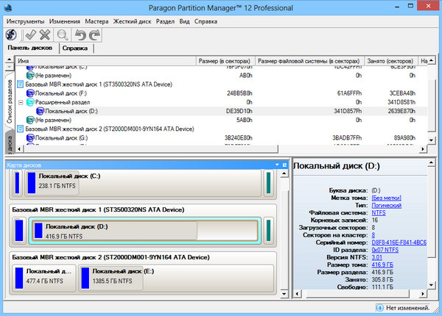Open the Инструменты menu
The width and height of the screenshot is (442, 316).
(x=24, y=21)
